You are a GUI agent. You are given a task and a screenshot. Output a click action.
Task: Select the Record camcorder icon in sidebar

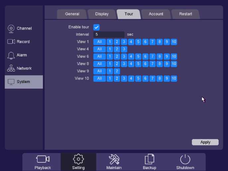[11, 42]
